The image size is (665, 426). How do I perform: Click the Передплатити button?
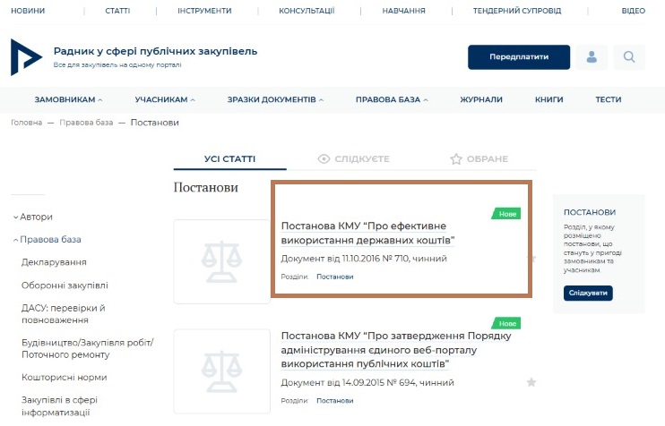click(519, 57)
